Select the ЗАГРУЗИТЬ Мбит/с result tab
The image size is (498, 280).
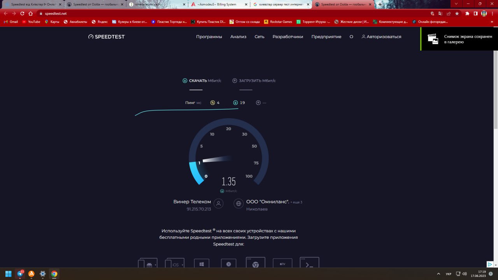click(x=254, y=80)
